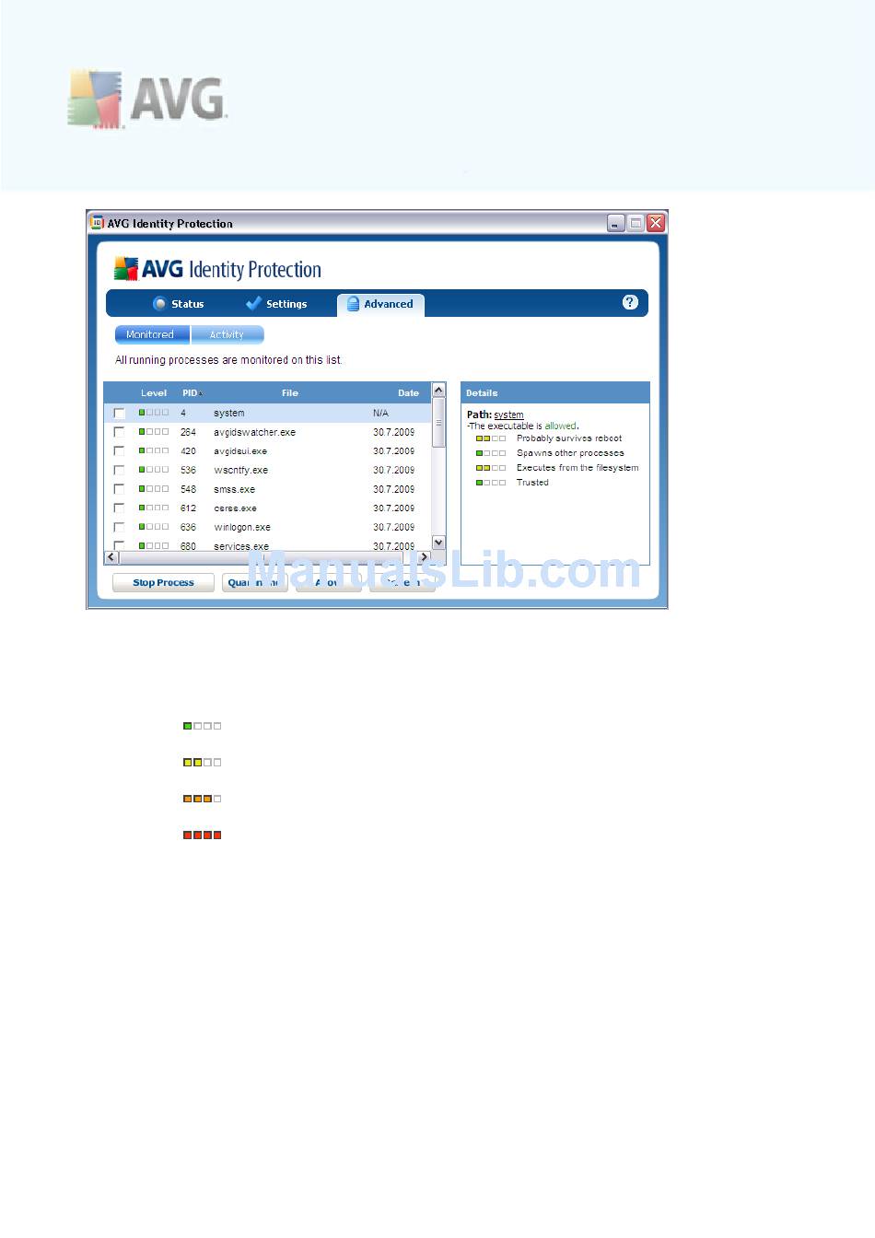Tick the checkbox for avgidsui.exe
The height and width of the screenshot is (1238, 875).
[x=119, y=451]
